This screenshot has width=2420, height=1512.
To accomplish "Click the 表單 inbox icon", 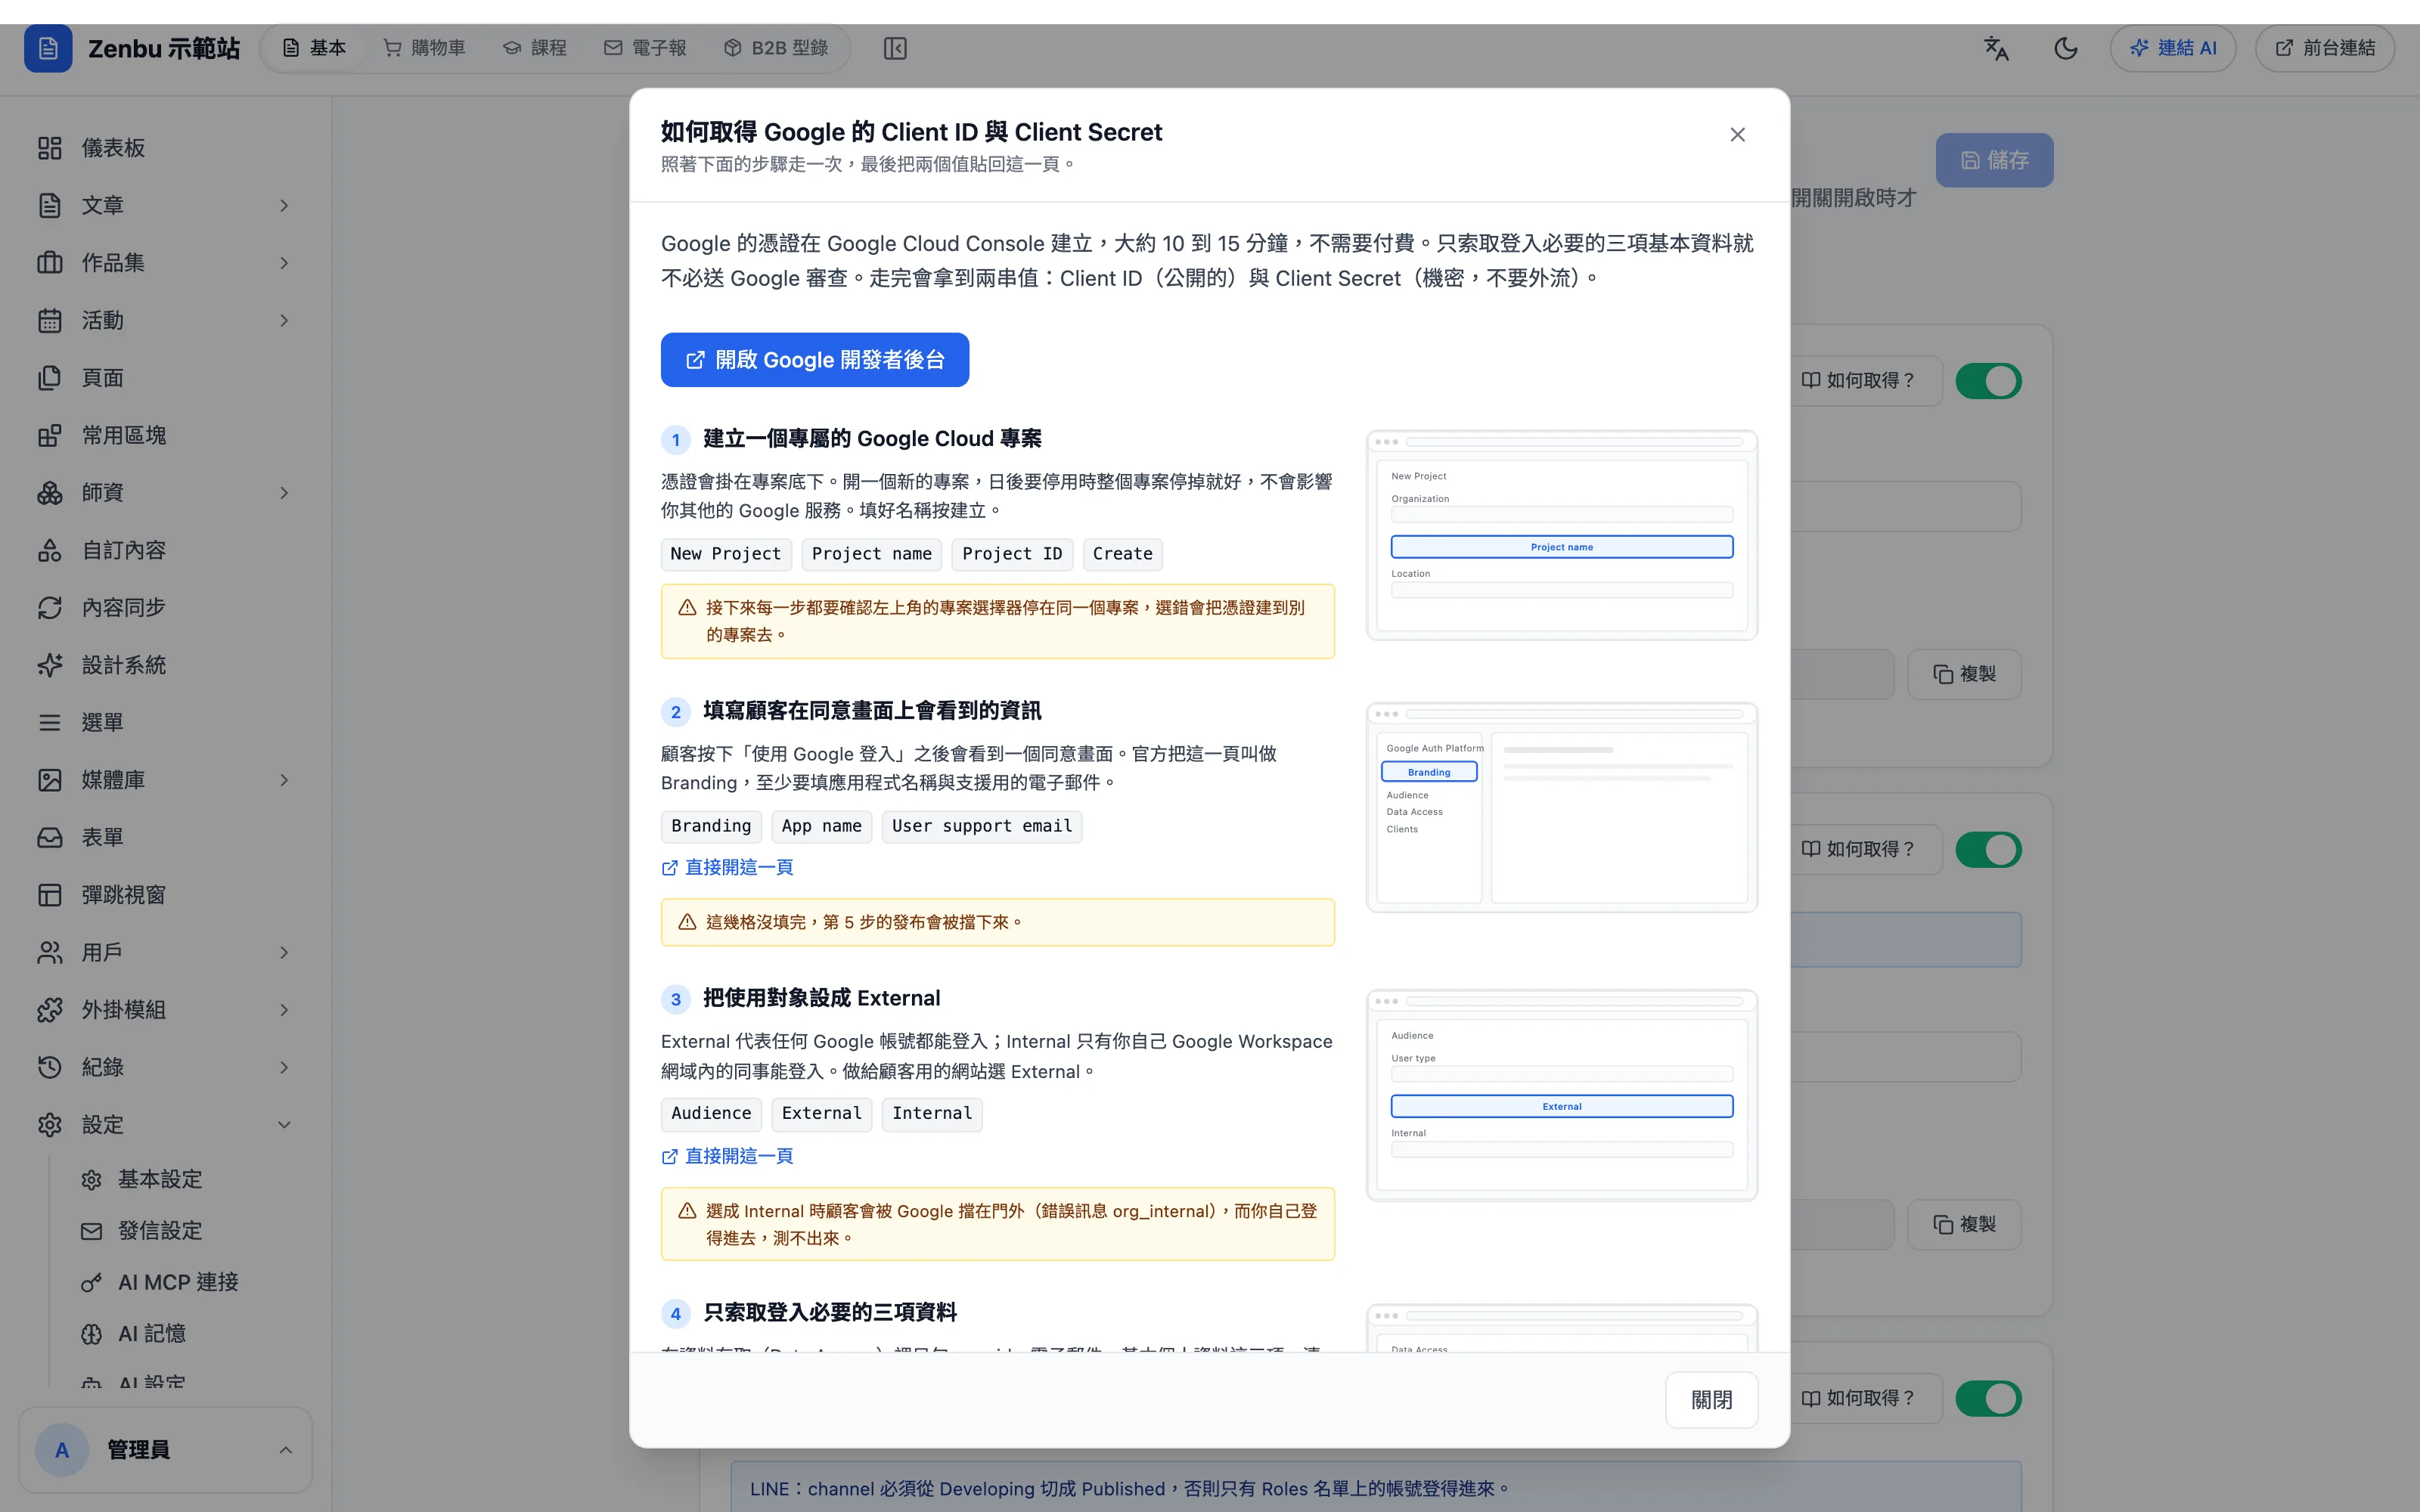I will tap(50, 837).
